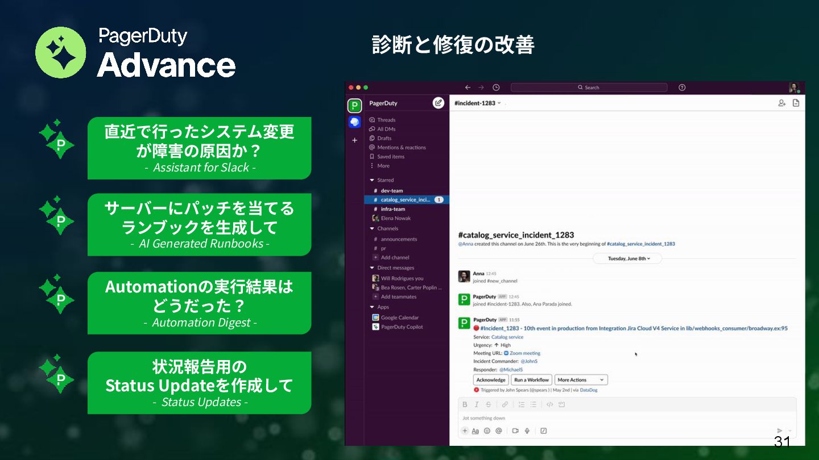Open the Tuesday, June 8th date dropdown
Viewport: 819px width, 460px height.
pyautogui.click(x=627, y=258)
